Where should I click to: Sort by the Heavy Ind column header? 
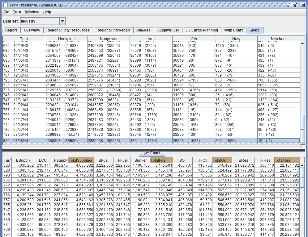click(66, 39)
